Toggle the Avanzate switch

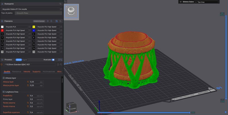[53, 60]
